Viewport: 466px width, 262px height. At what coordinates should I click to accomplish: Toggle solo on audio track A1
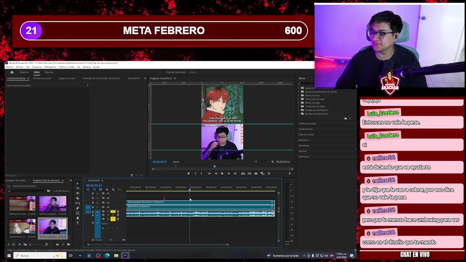(x=113, y=212)
